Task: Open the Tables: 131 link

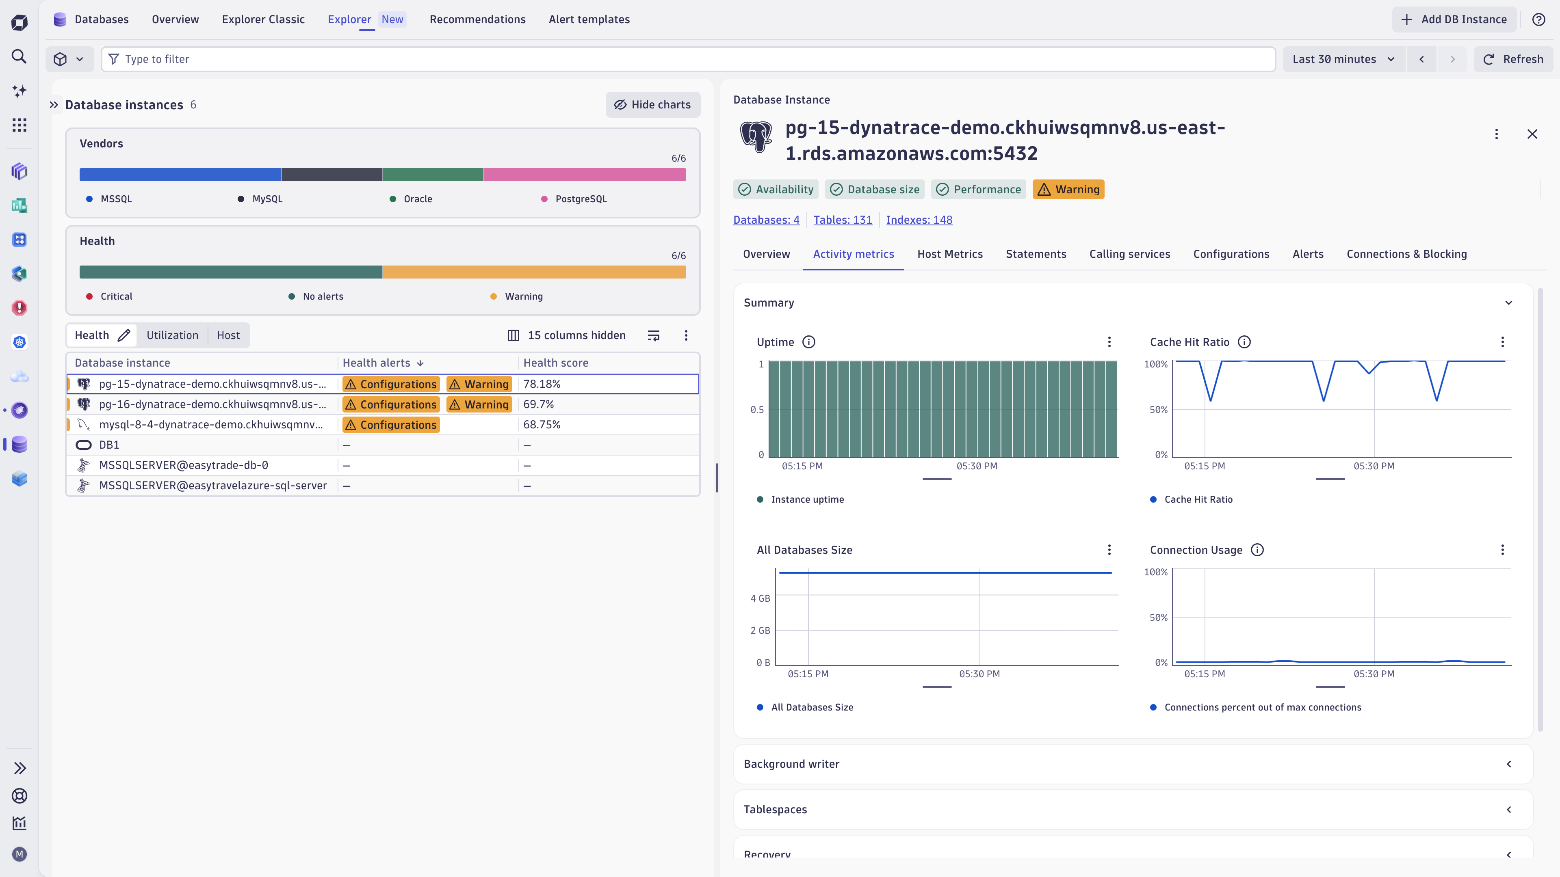Action: (843, 220)
